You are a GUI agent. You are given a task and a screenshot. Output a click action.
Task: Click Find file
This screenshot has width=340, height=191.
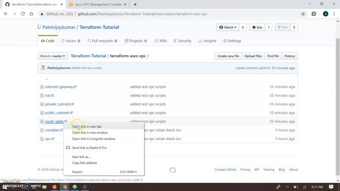(x=273, y=56)
